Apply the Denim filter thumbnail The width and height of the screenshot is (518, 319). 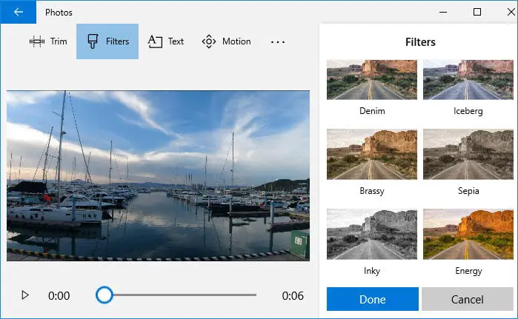tap(371, 80)
